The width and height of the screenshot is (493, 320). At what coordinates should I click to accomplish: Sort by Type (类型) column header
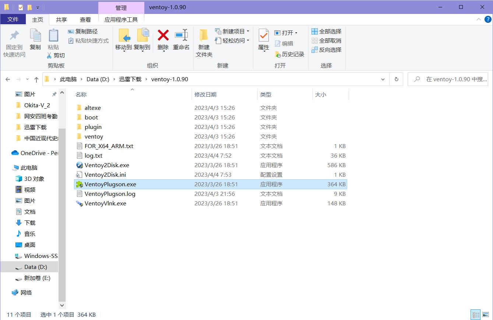(285, 94)
